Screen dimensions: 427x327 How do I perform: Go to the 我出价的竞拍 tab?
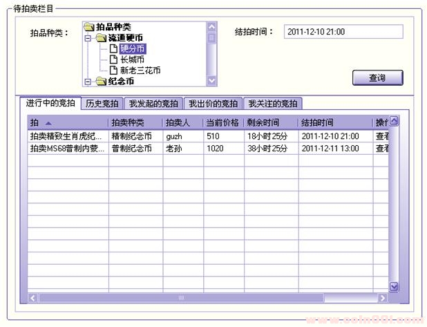213,104
